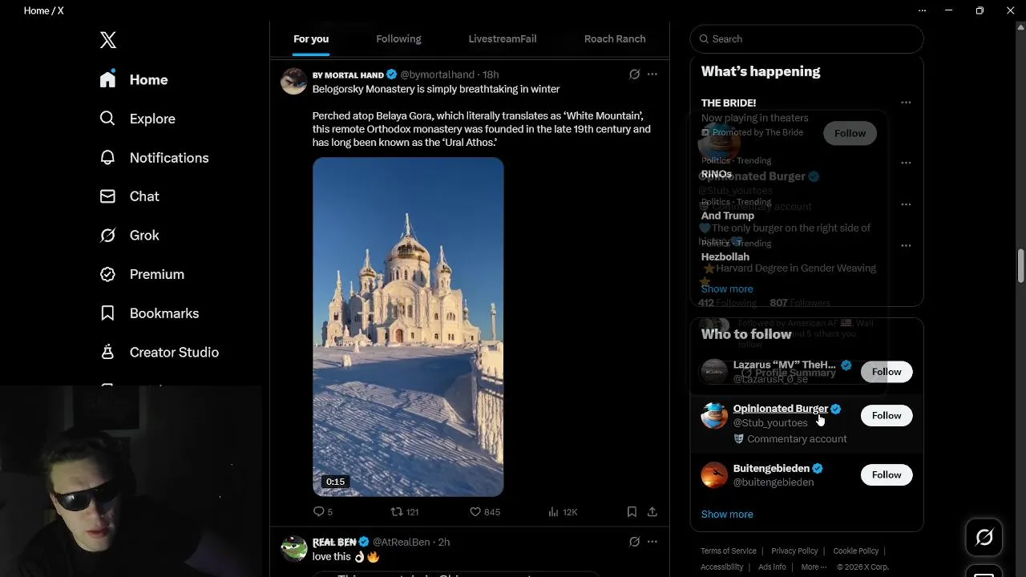
Task: Share the Belogorsky Monastery post
Action: [652, 511]
